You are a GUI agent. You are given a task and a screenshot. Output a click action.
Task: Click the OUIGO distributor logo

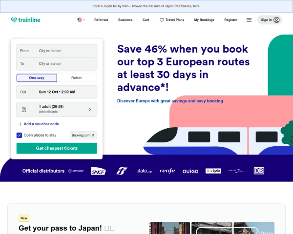click(190, 171)
